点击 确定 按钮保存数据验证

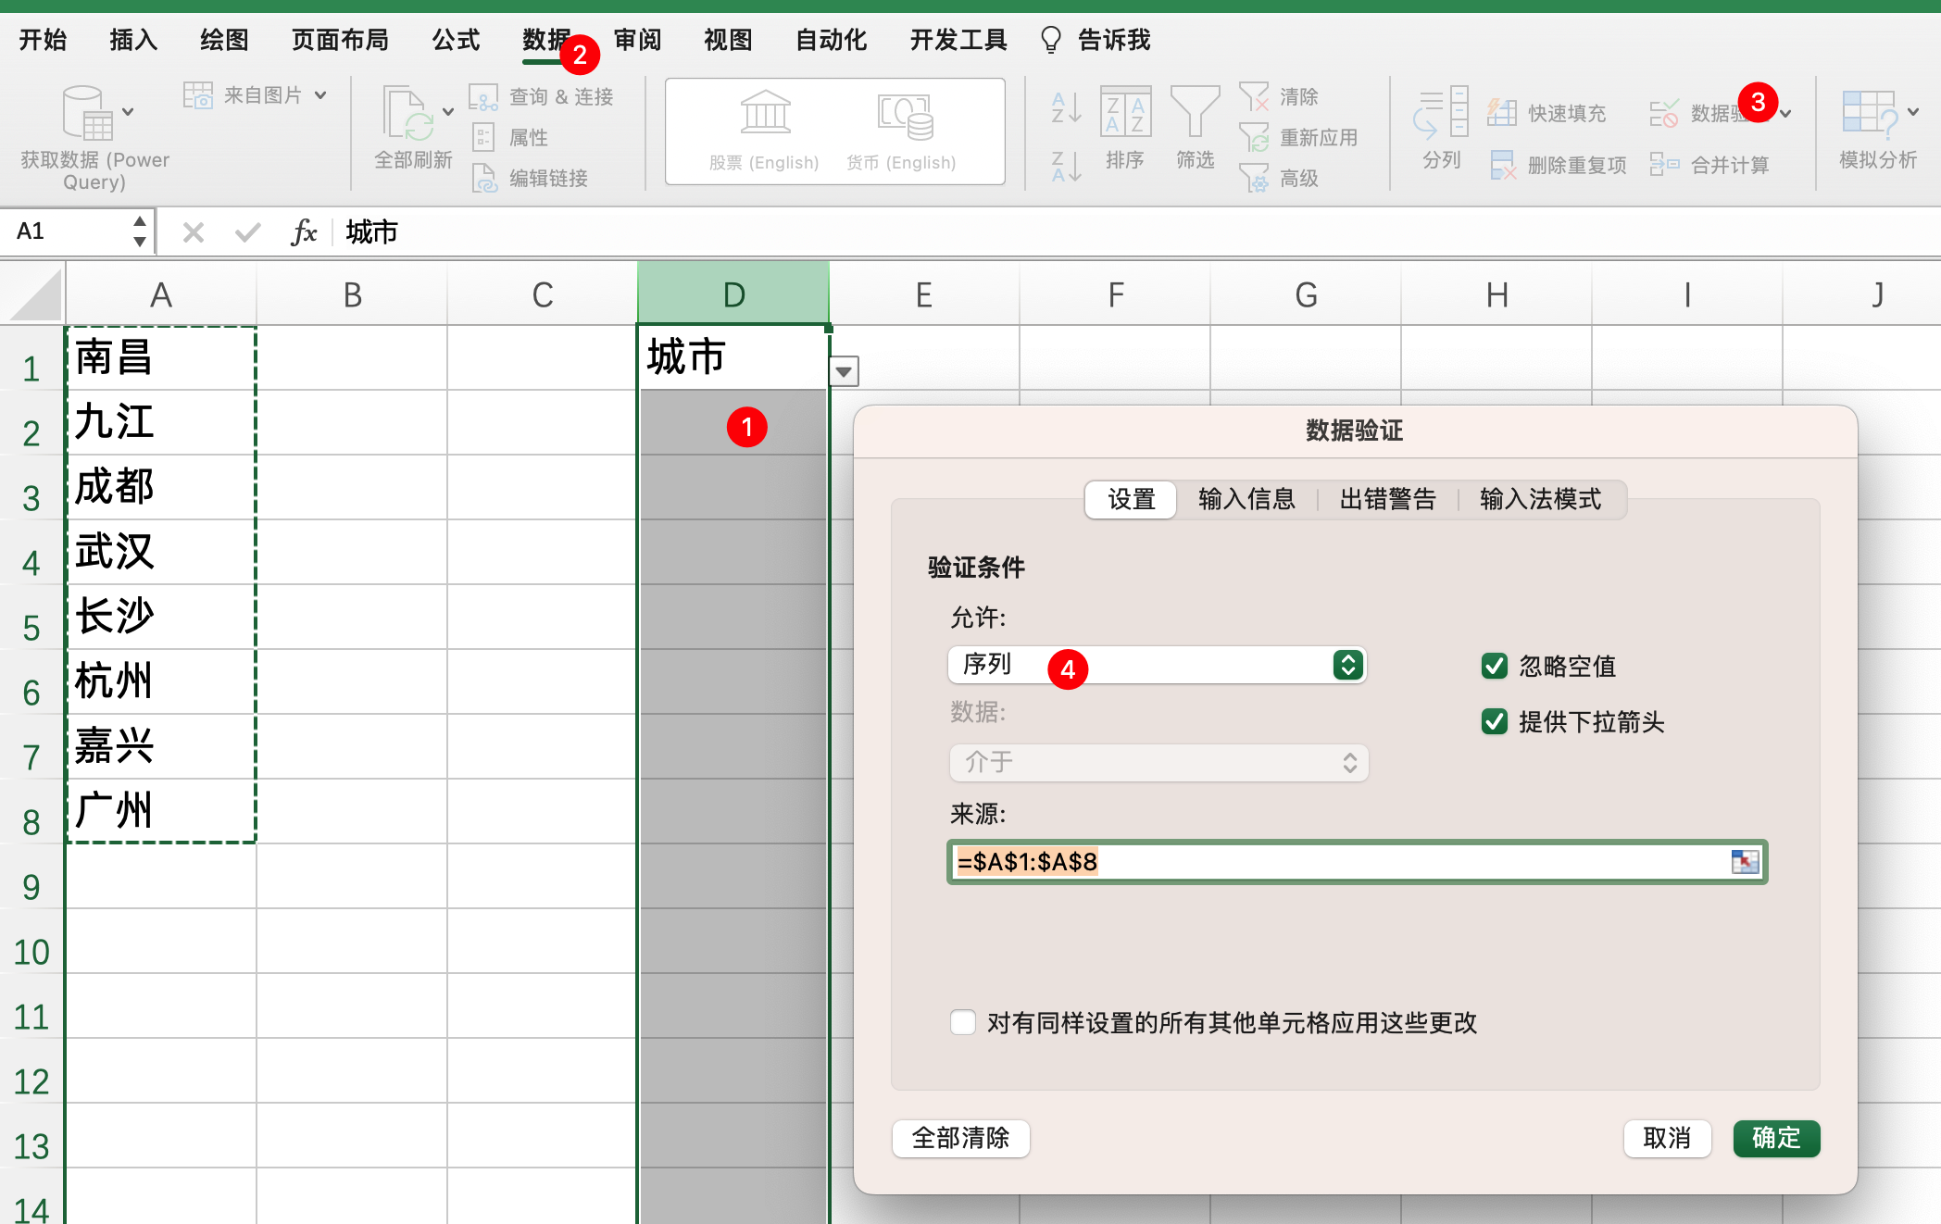(1776, 1139)
